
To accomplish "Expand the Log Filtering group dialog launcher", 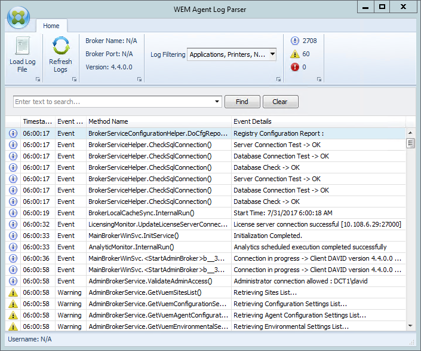I will 278,79.
